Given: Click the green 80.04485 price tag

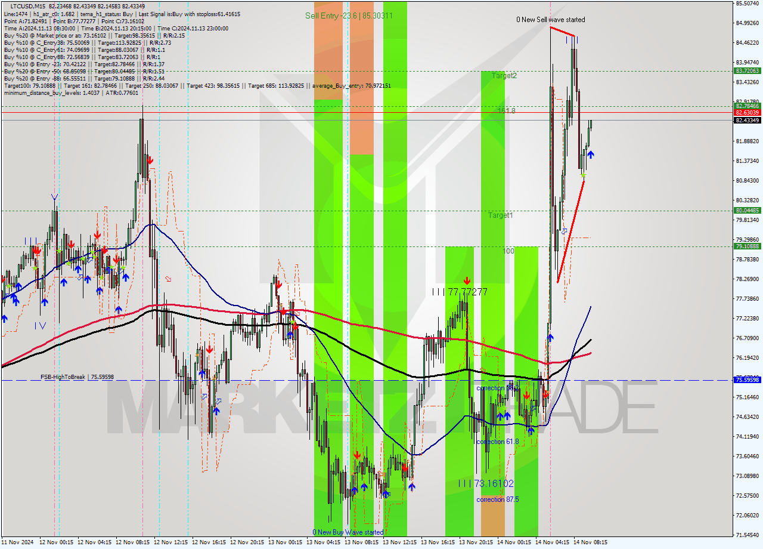Looking at the screenshot, I should [747, 210].
